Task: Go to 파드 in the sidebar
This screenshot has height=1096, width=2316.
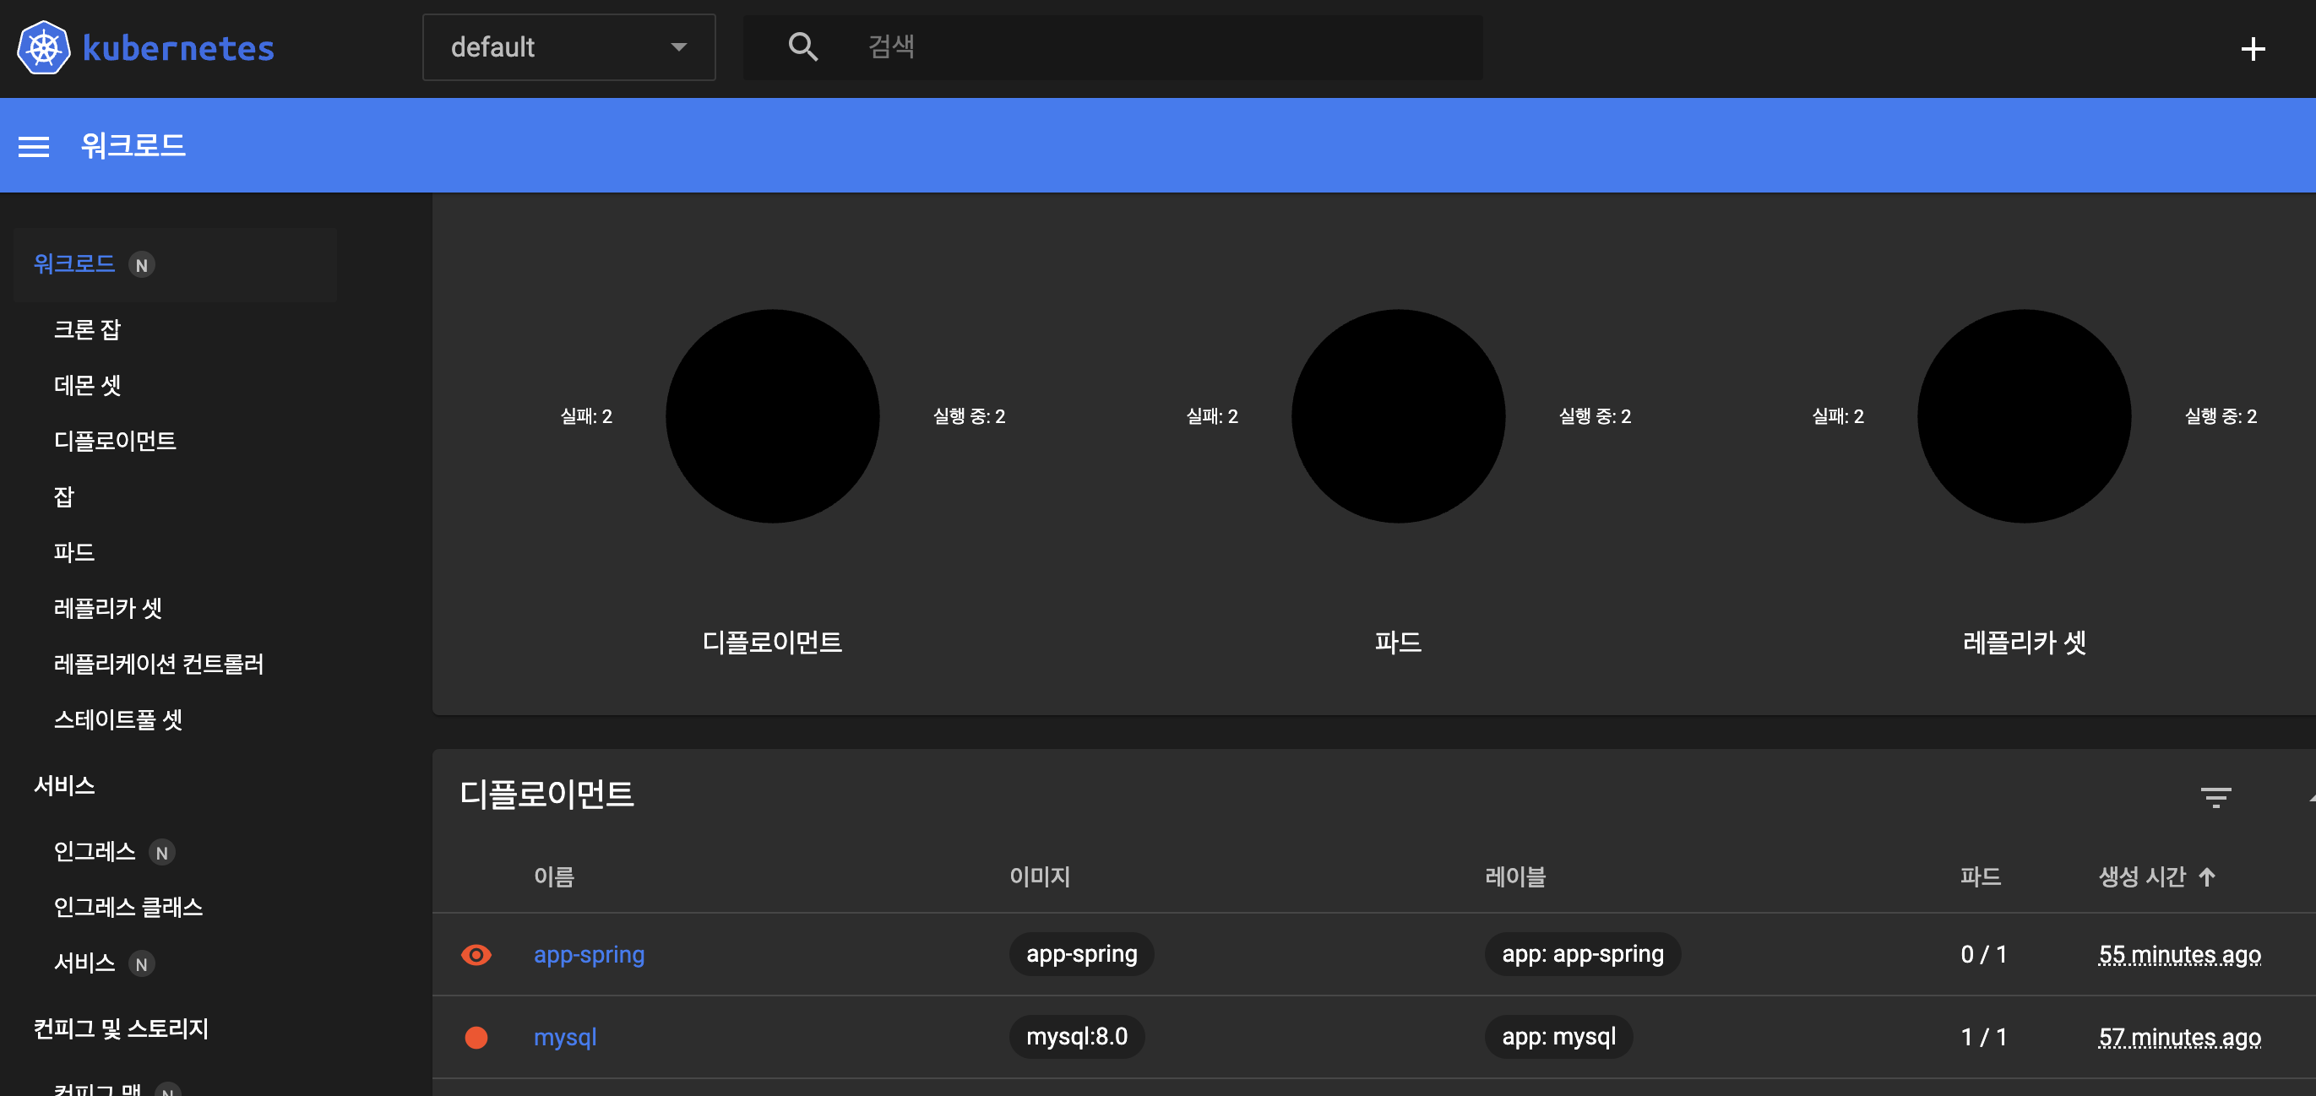Action: point(74,552)
